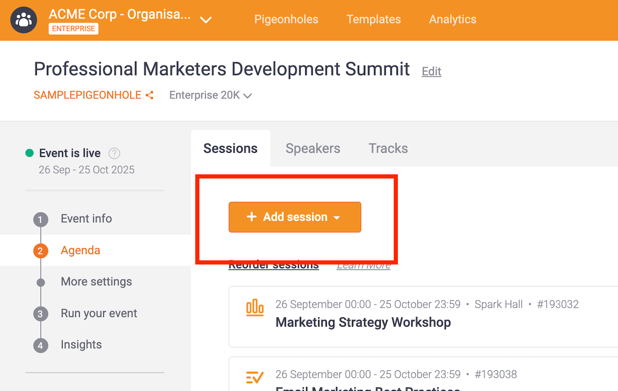Click the survey checklist icon on second session
This screenshot has width=618, height=391.
pos(255,377)
